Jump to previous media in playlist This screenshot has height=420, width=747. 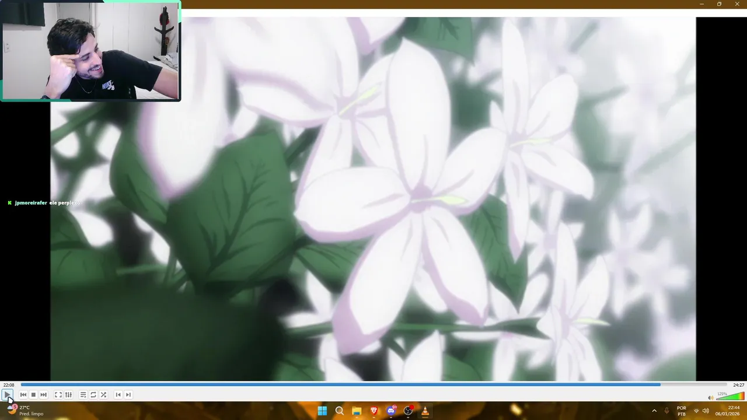pos(23,395)
